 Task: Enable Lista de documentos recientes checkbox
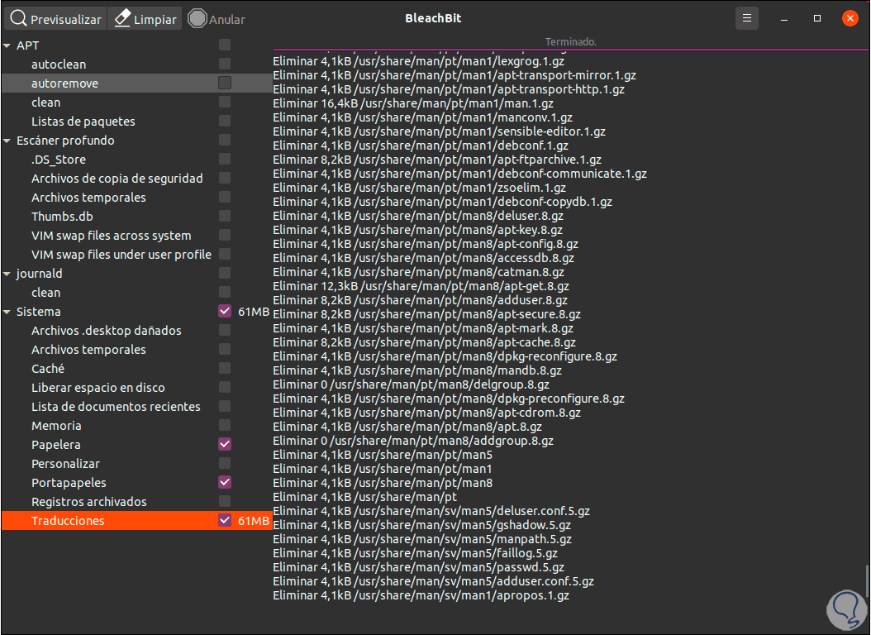225,406
